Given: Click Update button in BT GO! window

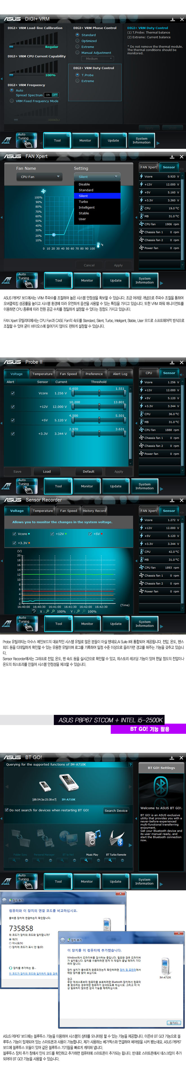Looking at the screenshot, I should coord(116,881).
